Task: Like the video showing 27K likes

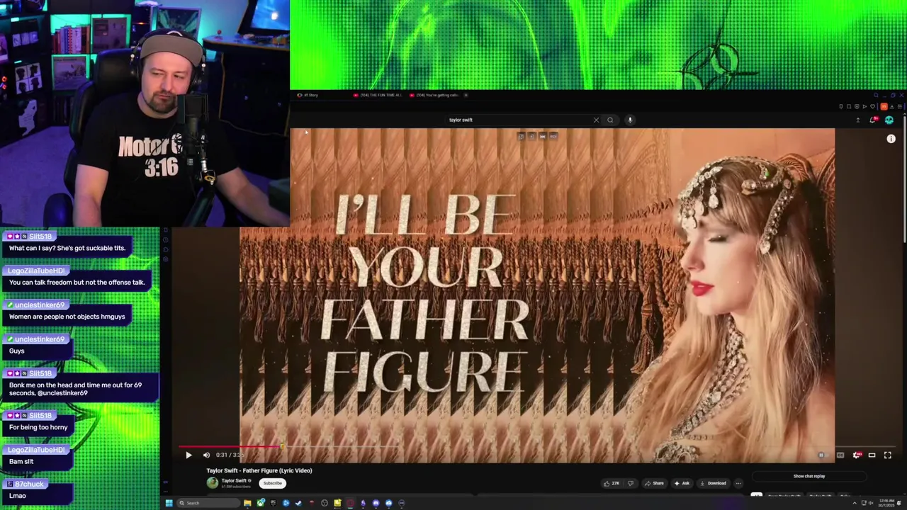Action: 612,483
